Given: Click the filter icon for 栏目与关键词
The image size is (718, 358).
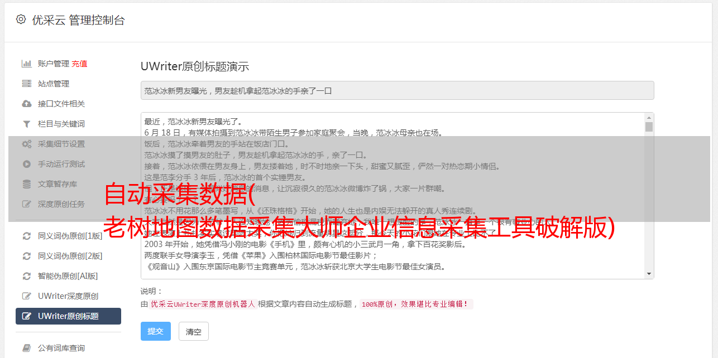Looking at the screenshot, I should 26,124.
